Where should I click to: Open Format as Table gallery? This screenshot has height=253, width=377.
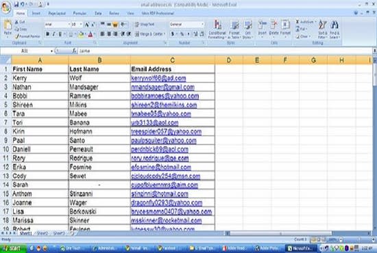point(234,29)
